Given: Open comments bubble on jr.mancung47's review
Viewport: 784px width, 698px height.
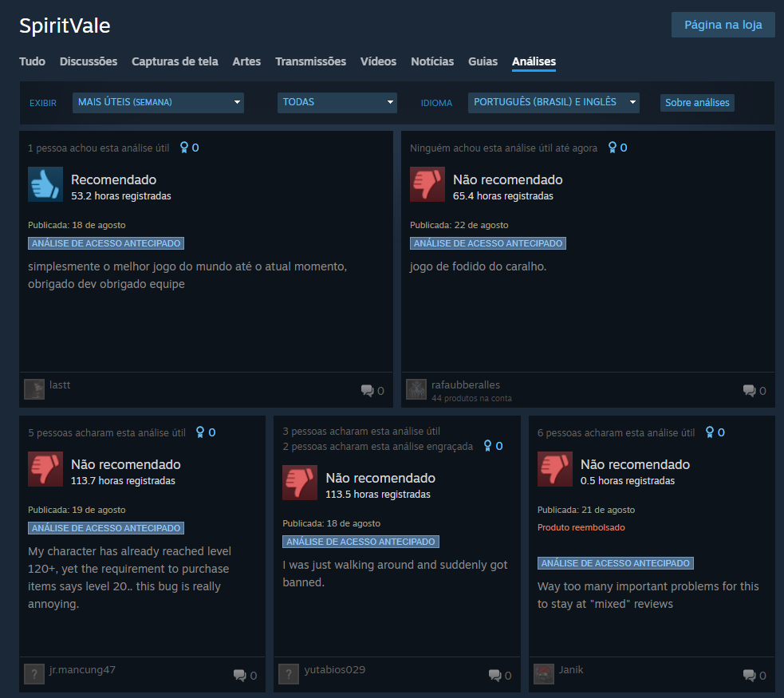Looking at the screenshot, I should [x=240, y=676].
